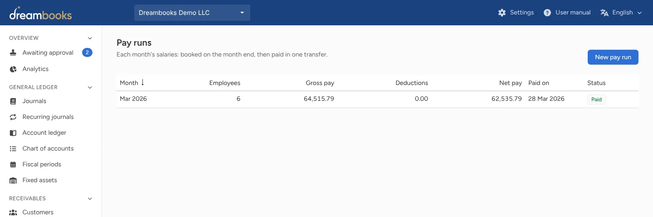This screenshot has width=653, height=217.
Task: Collapse the RECEIVABLES section chevron
Action: click(90, 198)
